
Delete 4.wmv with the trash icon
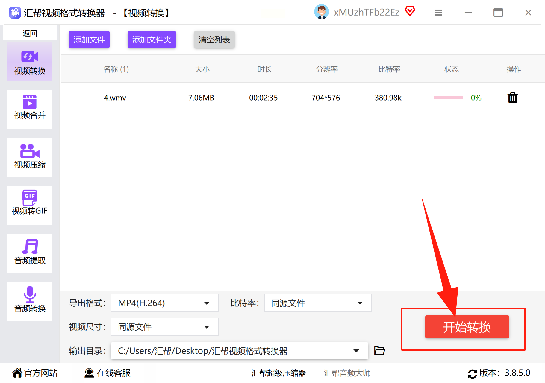(512, 98)
